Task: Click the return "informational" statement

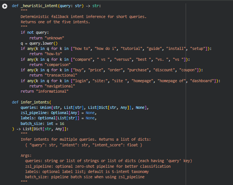Action: (44, 91)
